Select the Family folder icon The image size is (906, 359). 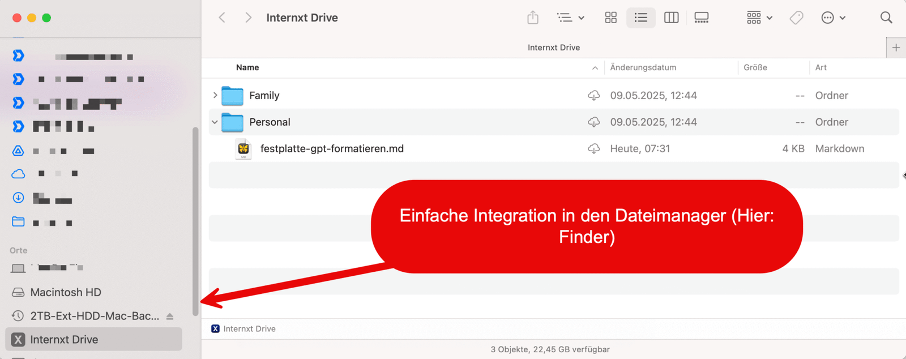coord(232,96)
